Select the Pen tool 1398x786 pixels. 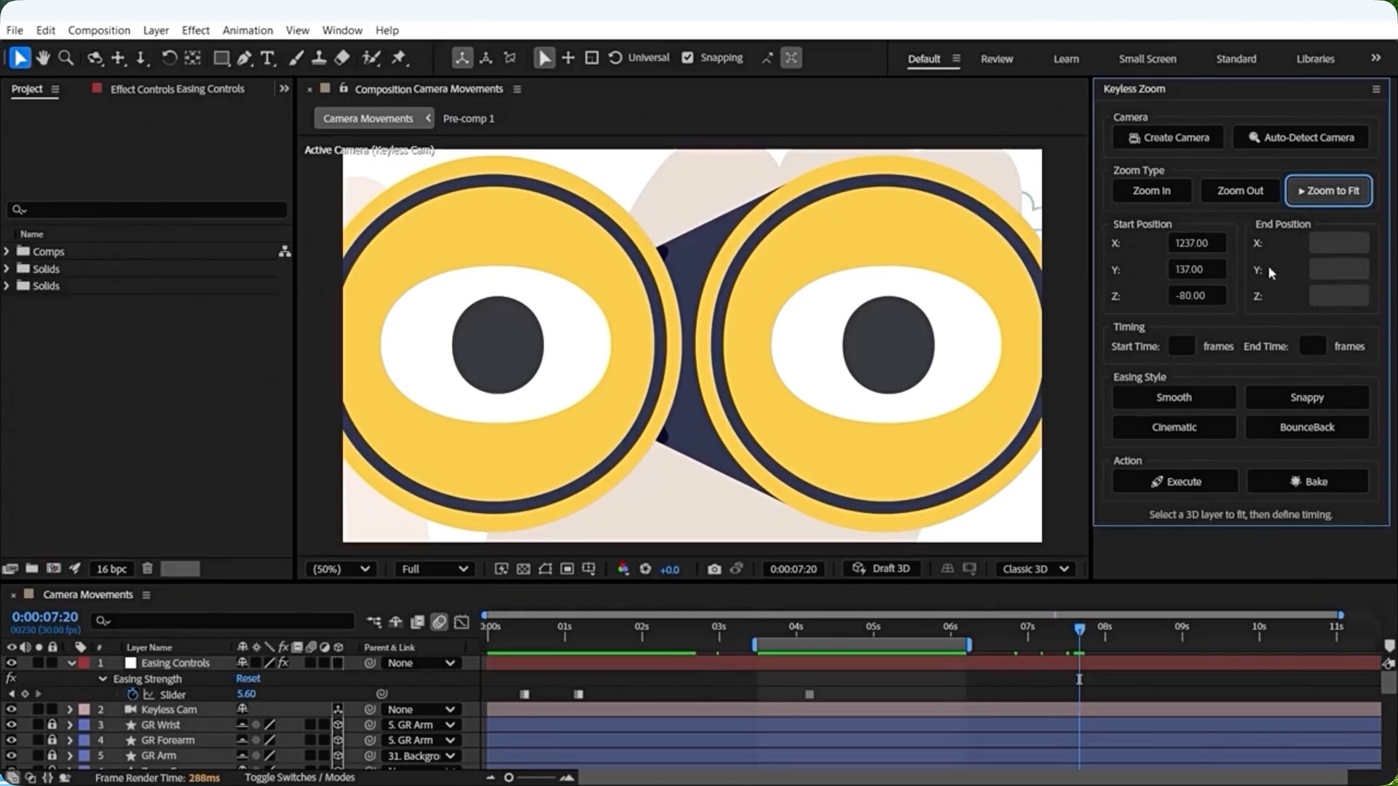(245, 58)
